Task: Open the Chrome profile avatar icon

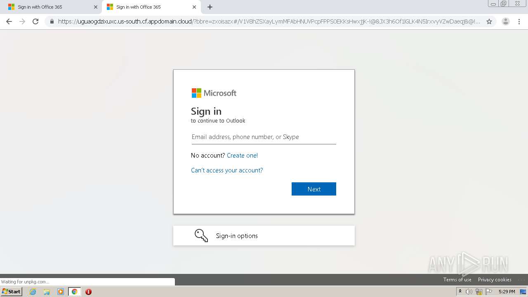Action: (x=506, y=21)
